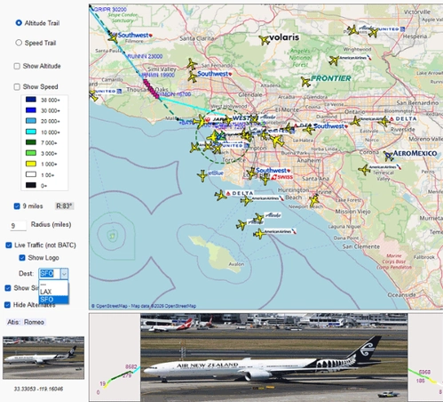The height and width of the screenshot is (402, 443).
Task: Enable the Show Altitude checkbox
Action: [x=17, y=66]
